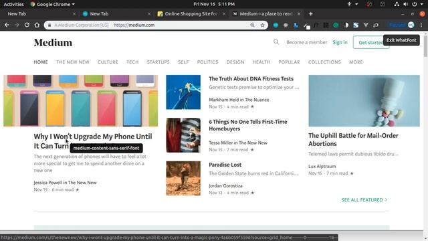Open the POPULAR section
The image size is (428, 241).
(x=289, y=62)
